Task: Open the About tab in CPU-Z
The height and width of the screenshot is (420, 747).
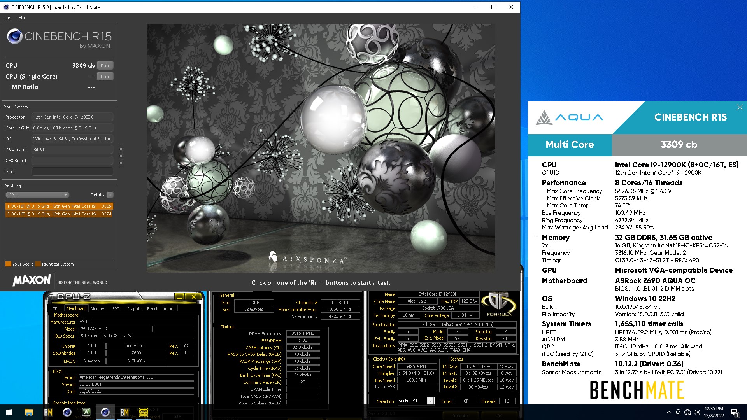Action: 169,309
